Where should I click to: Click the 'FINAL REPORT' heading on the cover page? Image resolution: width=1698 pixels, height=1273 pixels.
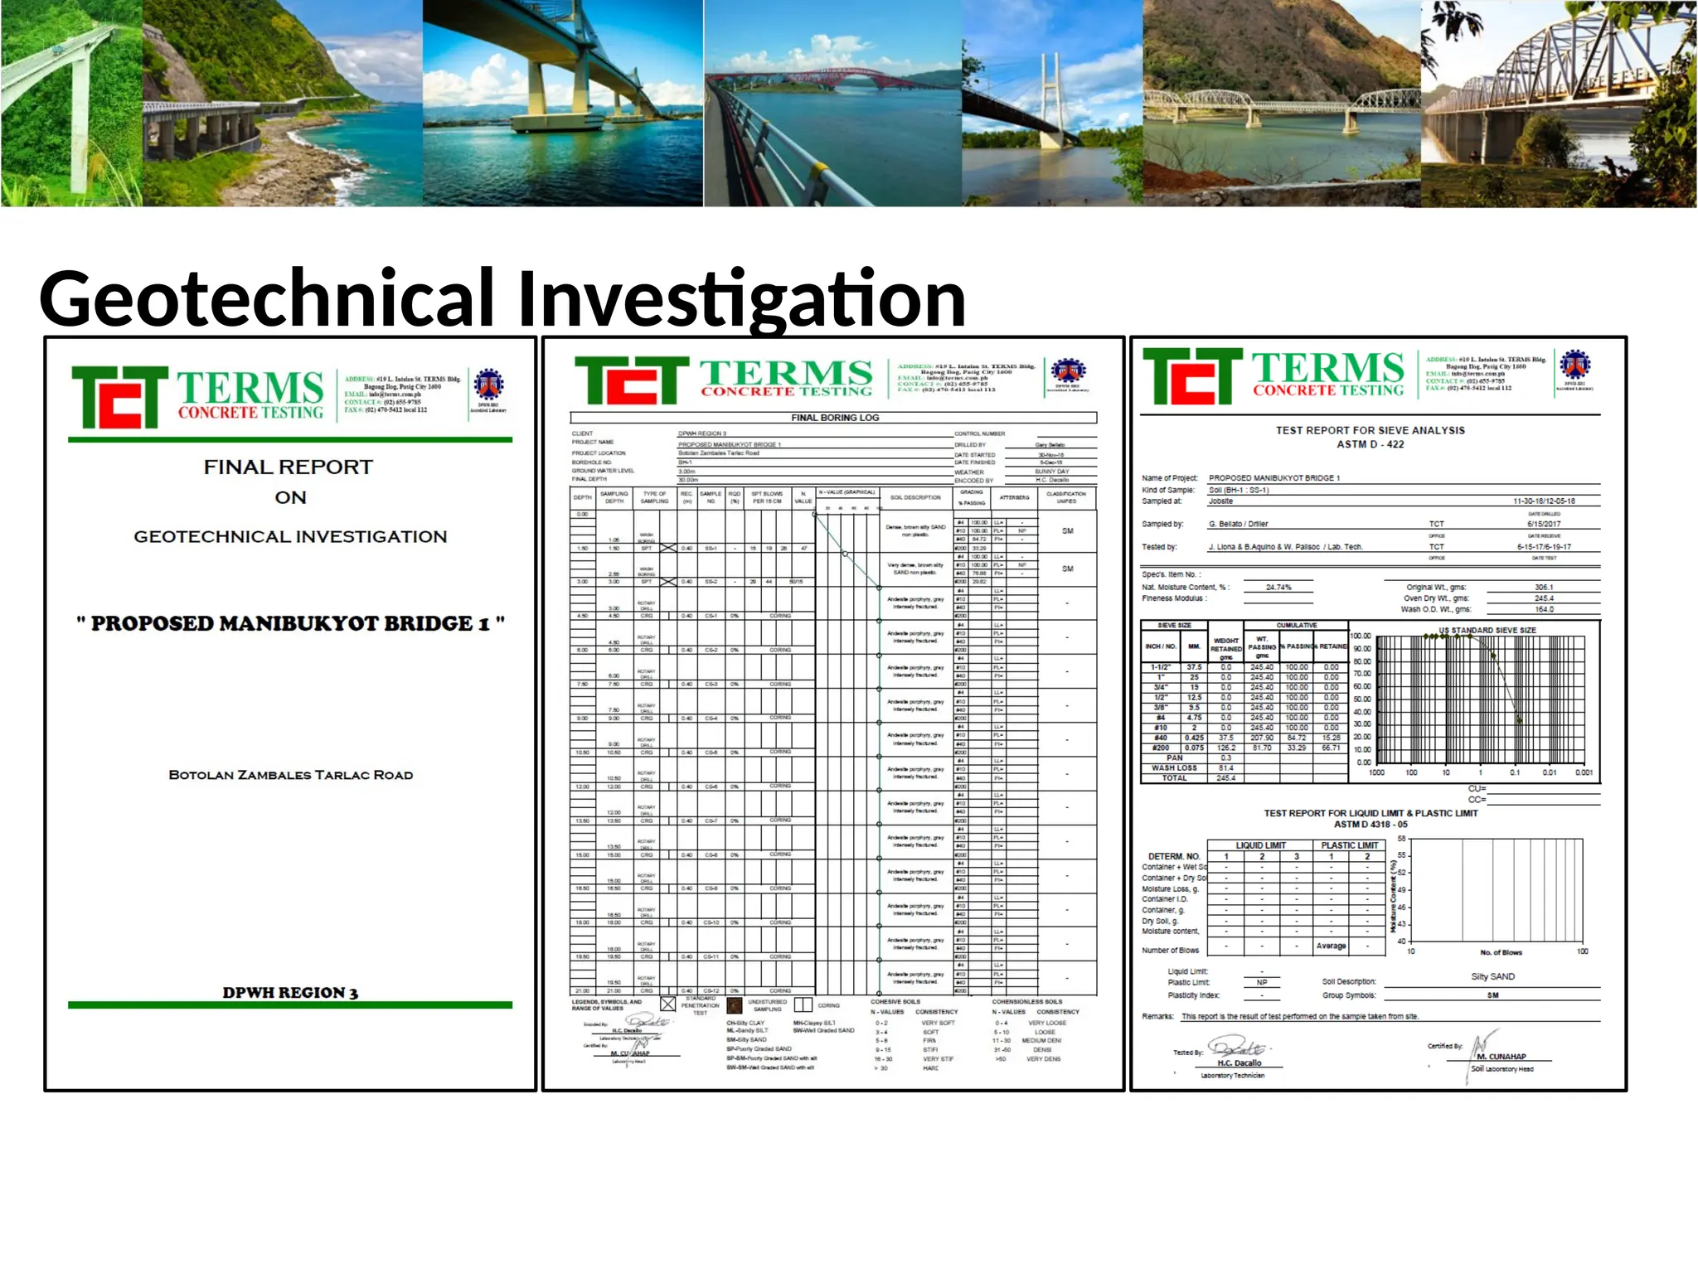[289, 467]
